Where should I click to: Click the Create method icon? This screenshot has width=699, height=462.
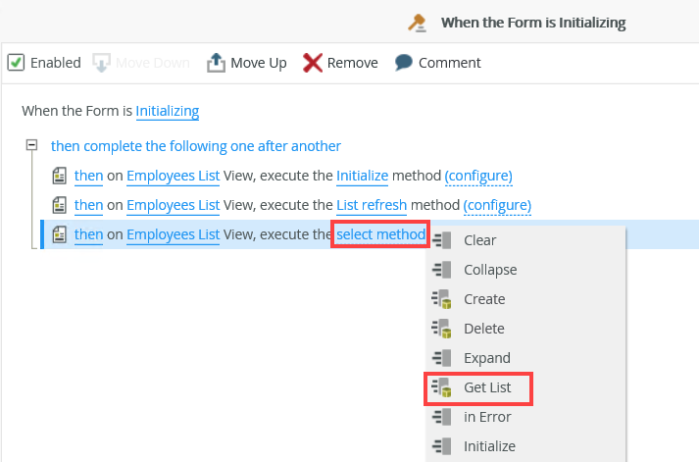click(x=440, y=299)
